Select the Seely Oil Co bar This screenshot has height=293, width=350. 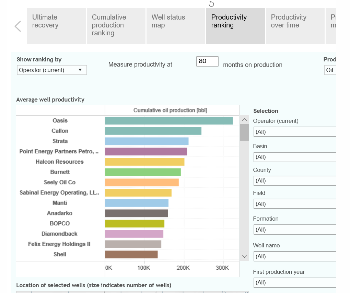click(142, 182)
